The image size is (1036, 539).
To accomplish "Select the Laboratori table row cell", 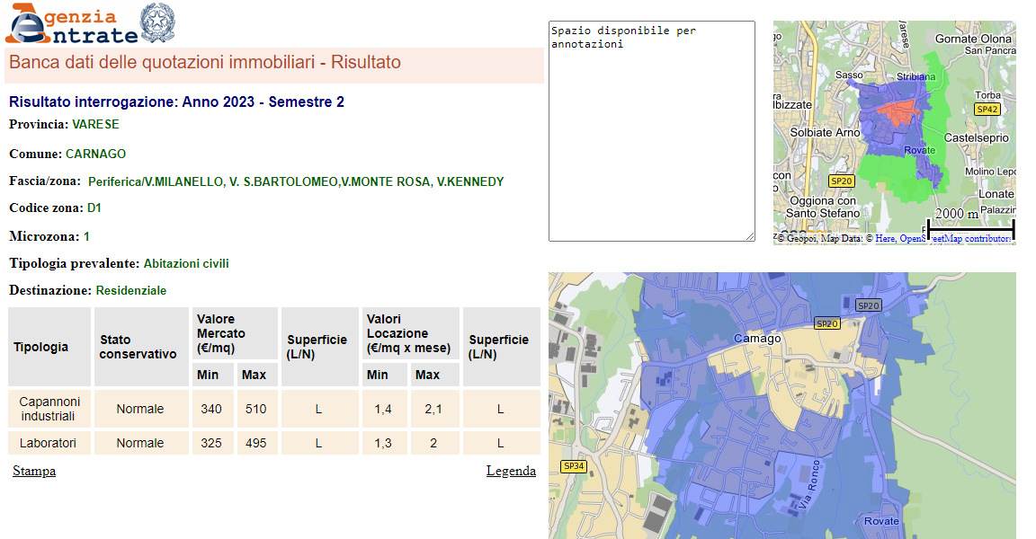I will 50,443.
